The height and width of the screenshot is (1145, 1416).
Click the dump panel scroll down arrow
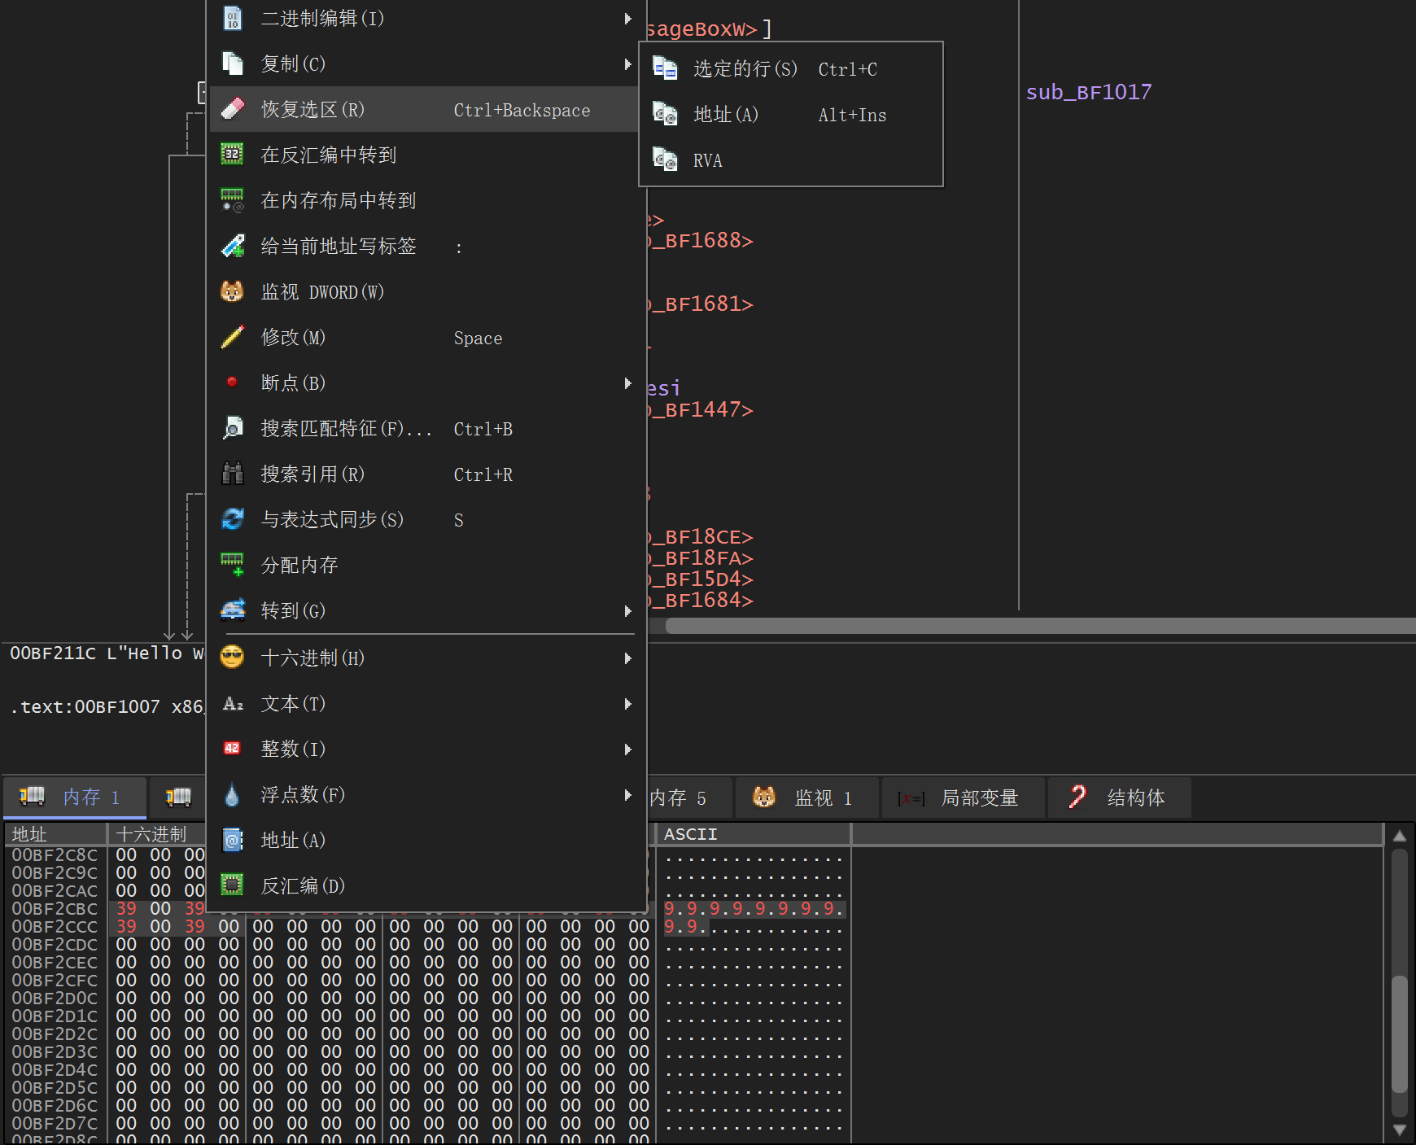coord(1399,1130)
